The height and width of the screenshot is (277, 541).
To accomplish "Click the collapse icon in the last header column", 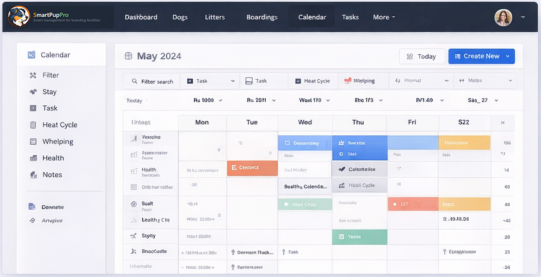I will click(503, 122).
